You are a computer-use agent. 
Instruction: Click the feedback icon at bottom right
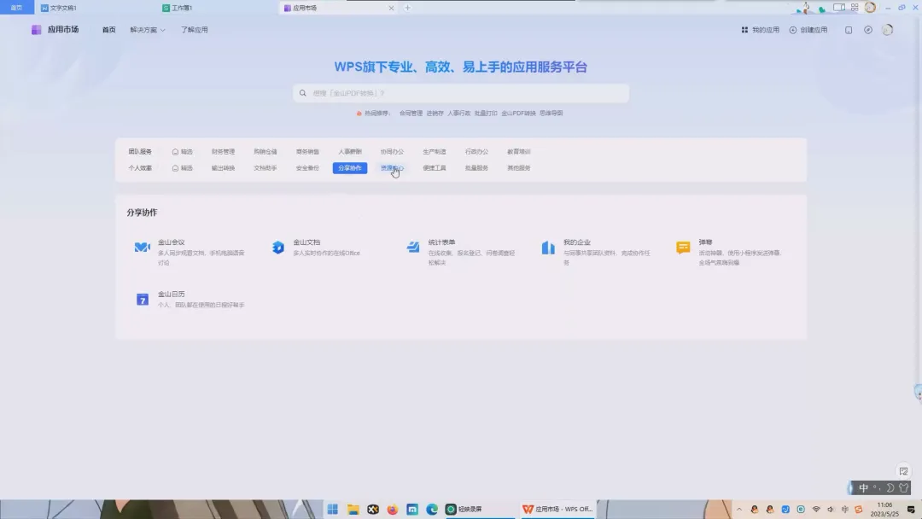pyautogui.click(x=904, y=471)
